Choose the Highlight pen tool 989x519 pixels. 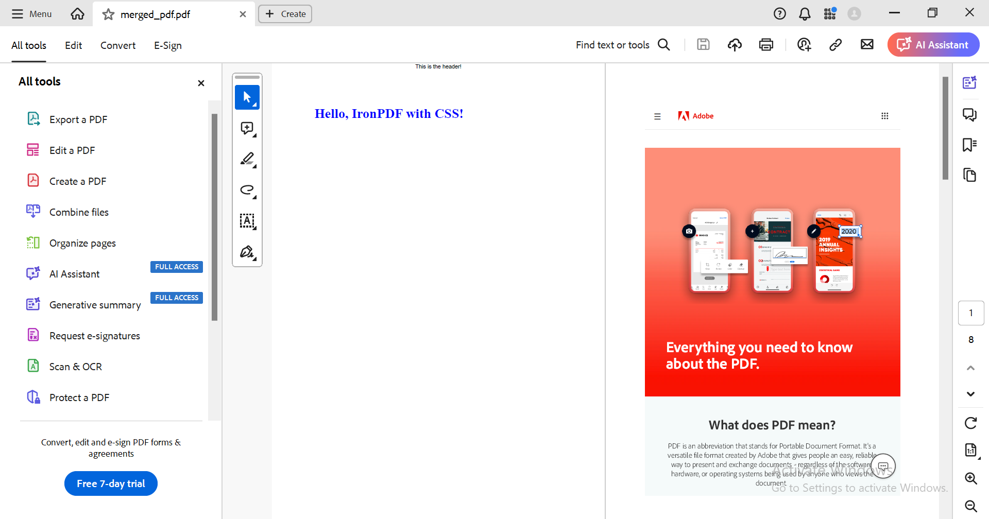click(247, 159)
